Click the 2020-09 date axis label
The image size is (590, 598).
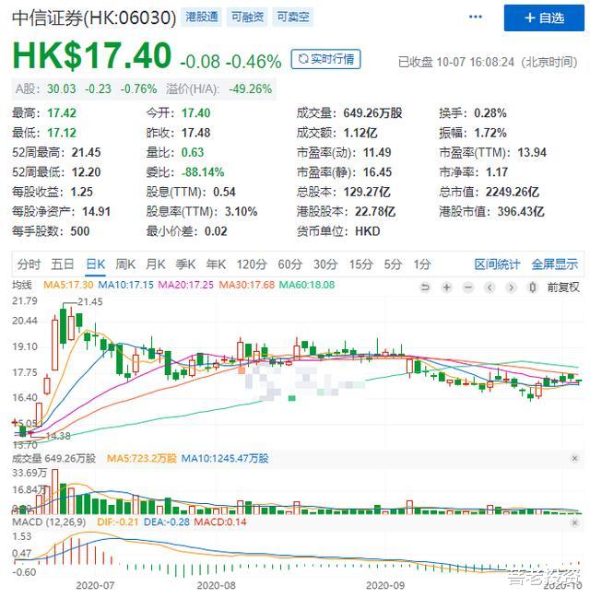tap(385, 585)
